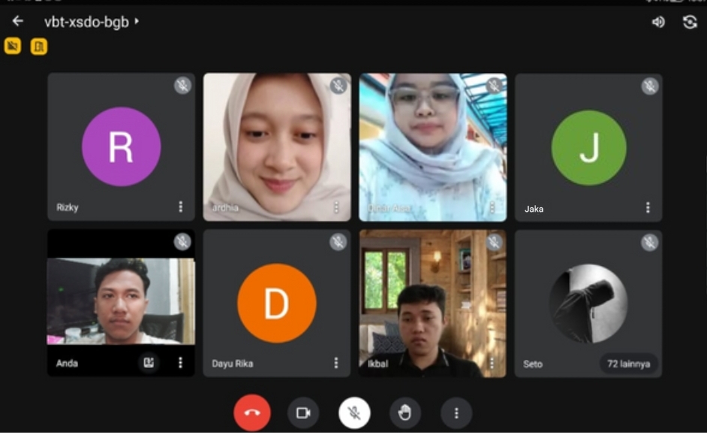707x435 pixels.
Task: Click the yellow camera-off indicator icon
Action: (12, 47)
